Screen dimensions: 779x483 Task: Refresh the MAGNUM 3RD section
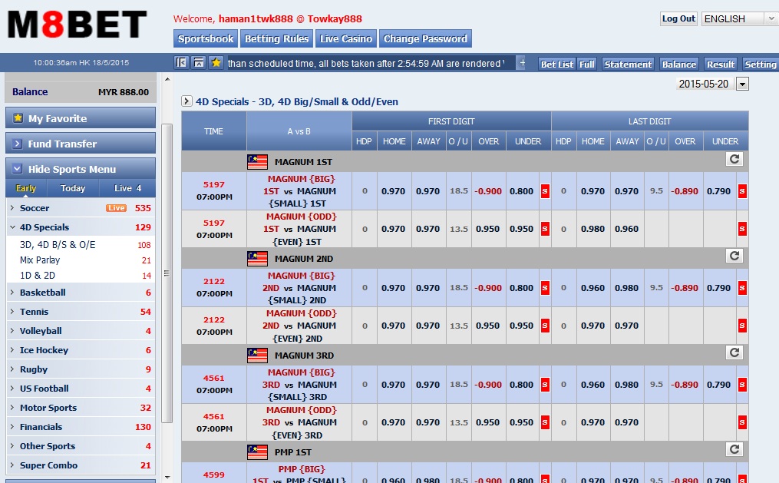pos(734,352)
